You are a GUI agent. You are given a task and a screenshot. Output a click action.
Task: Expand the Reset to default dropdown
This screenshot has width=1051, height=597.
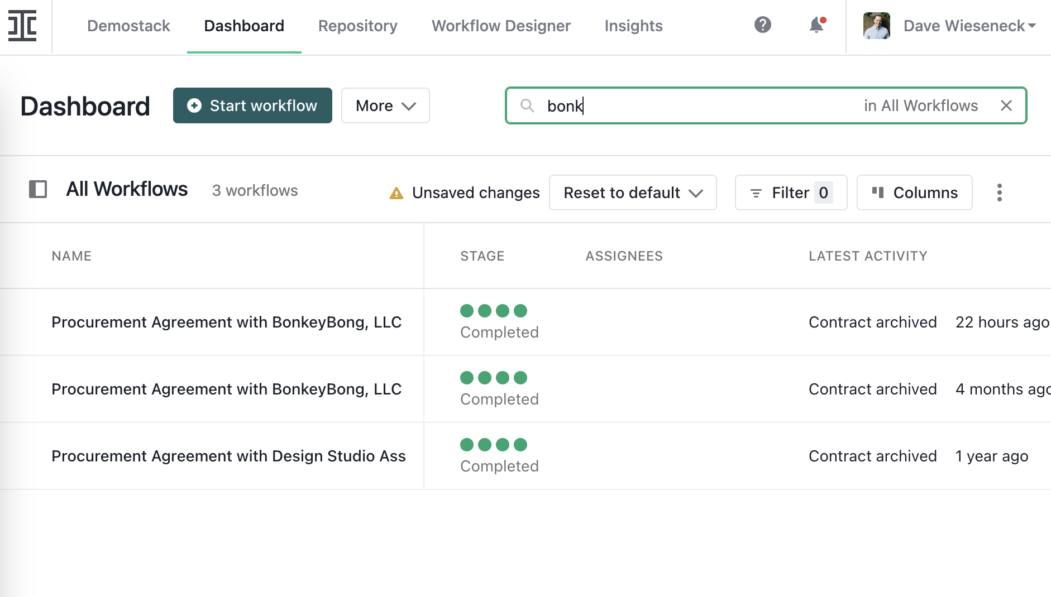coord(633,192)
